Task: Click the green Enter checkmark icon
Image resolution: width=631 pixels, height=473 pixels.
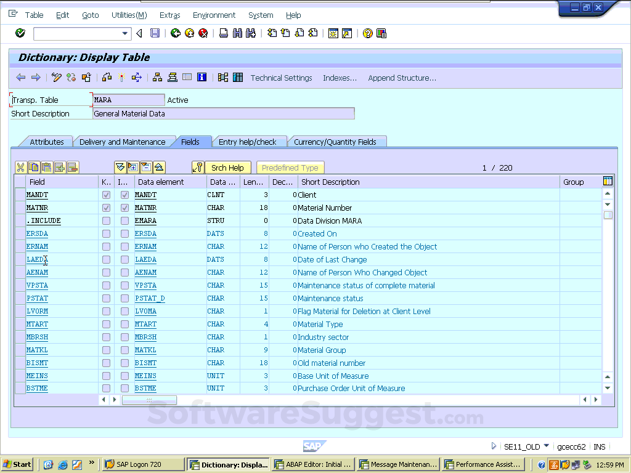Action: click(x=20, y=33)
